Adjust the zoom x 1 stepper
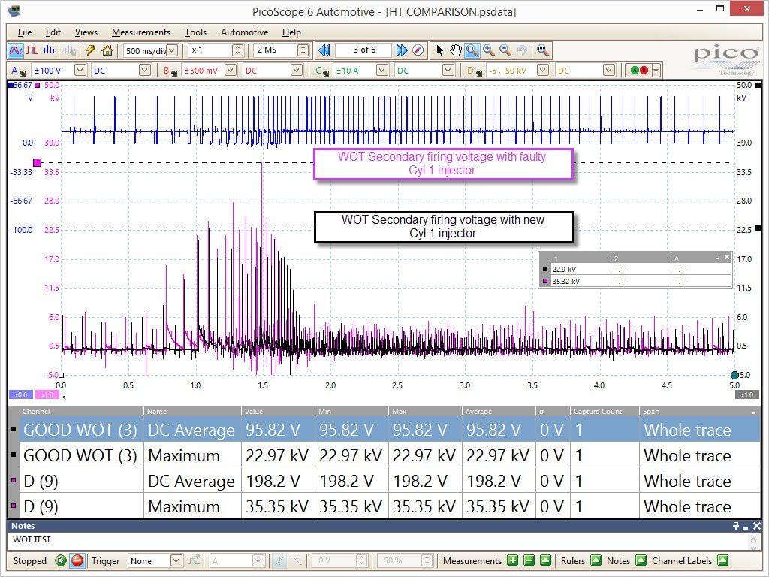The width and height of the screenshot is (769, 577). coord(237,50)
